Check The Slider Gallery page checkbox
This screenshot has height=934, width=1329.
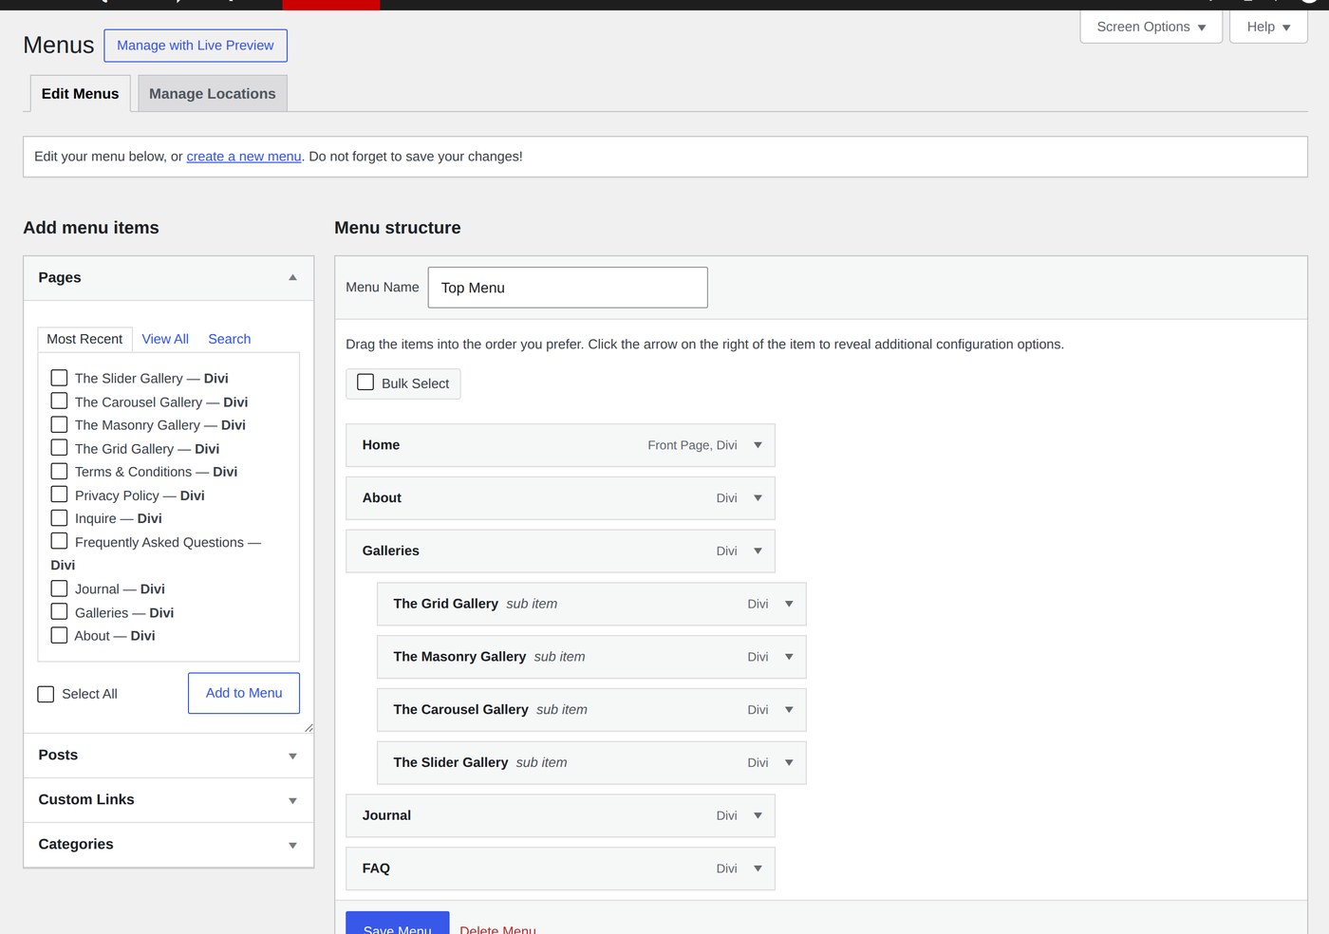(59, 378)
